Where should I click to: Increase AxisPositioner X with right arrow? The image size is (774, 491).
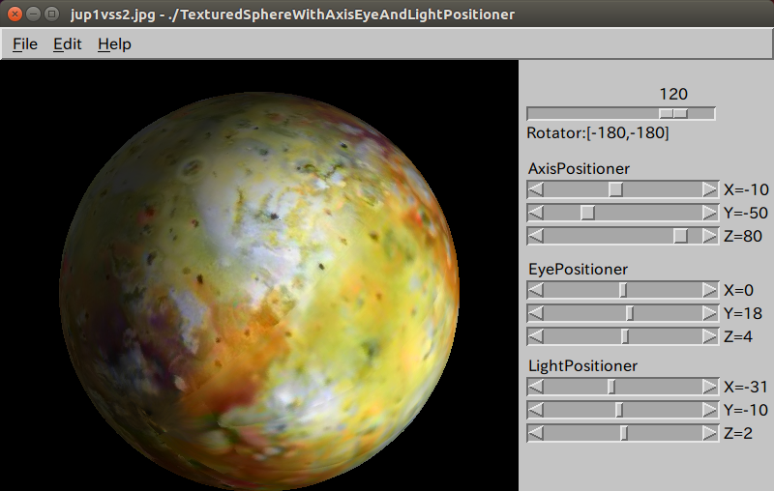(x=709, y=189)
